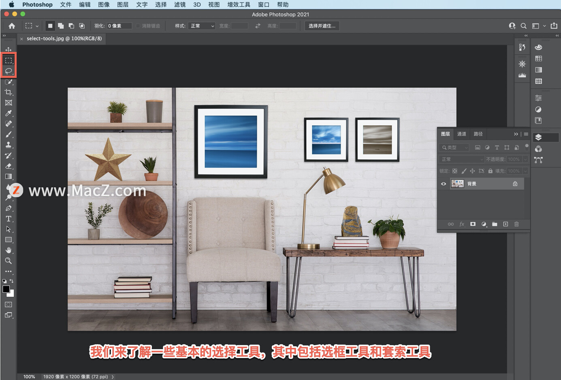Screen dimensions: 561x380
Task: Swap width and height values icon
Action: pos(258,26)
